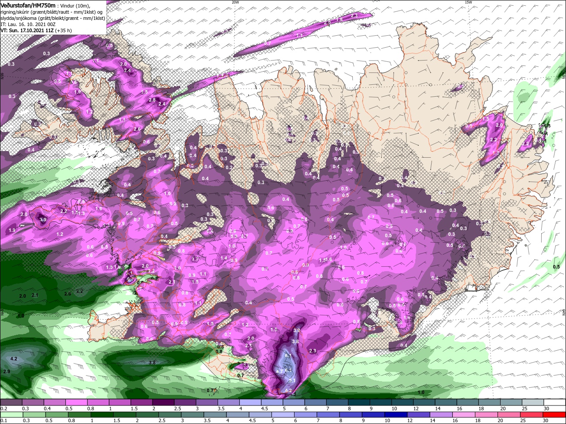Click the 'rigning/skúrir' legend description line

tap(51, 12)
